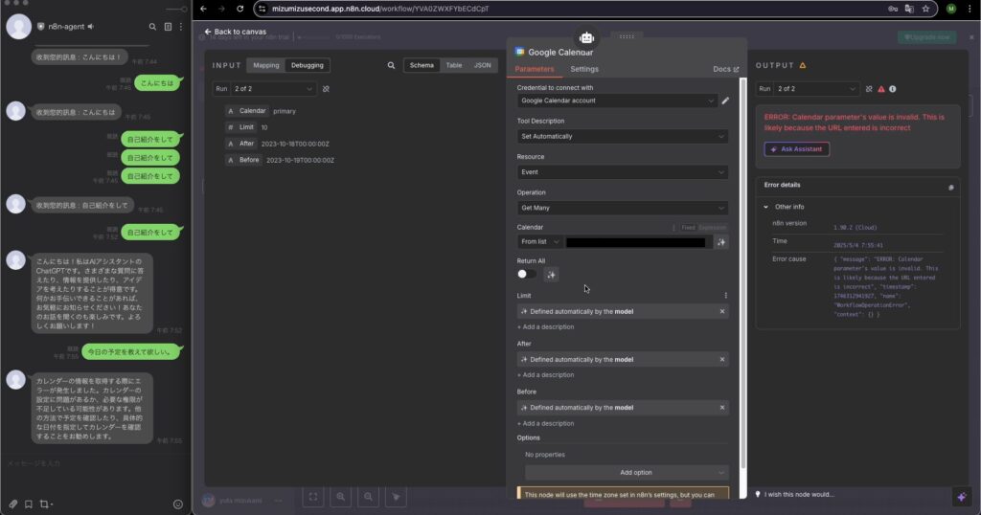The height and width of the screenshot is (515, 981).
Task: Switch to the Parameters tab
Action: [x=535, y=69]
